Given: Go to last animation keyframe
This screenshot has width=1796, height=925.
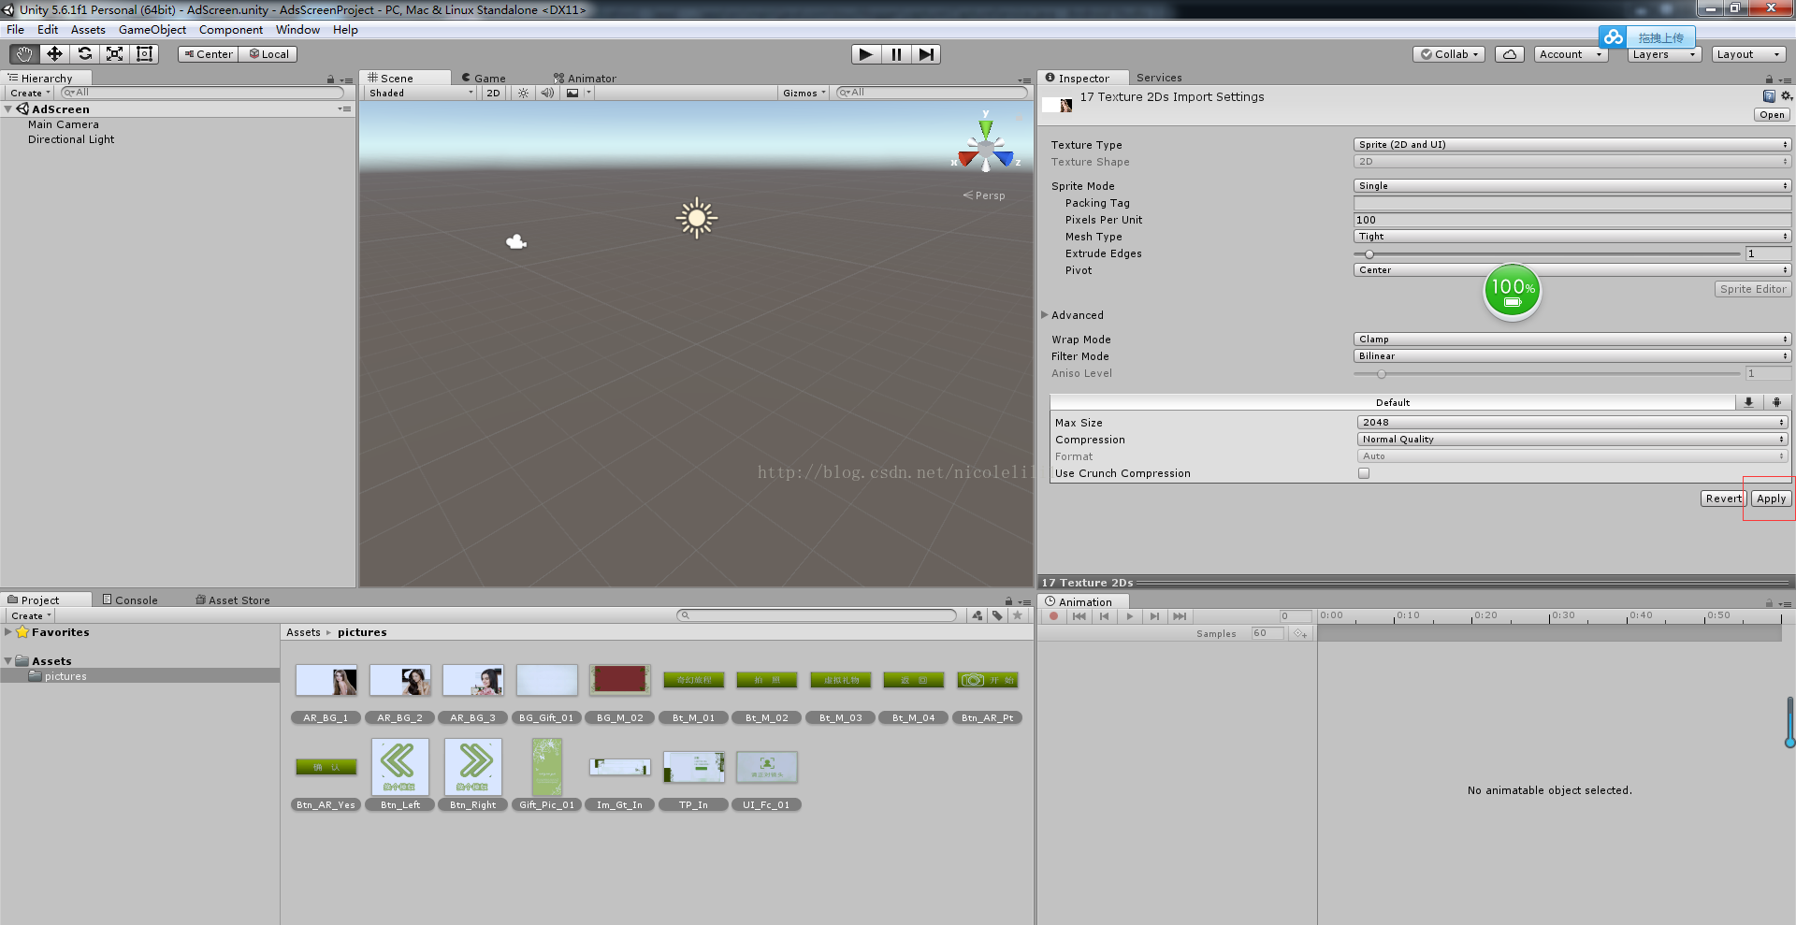Looking at the screenshot, I should (x=1180, y=616).
